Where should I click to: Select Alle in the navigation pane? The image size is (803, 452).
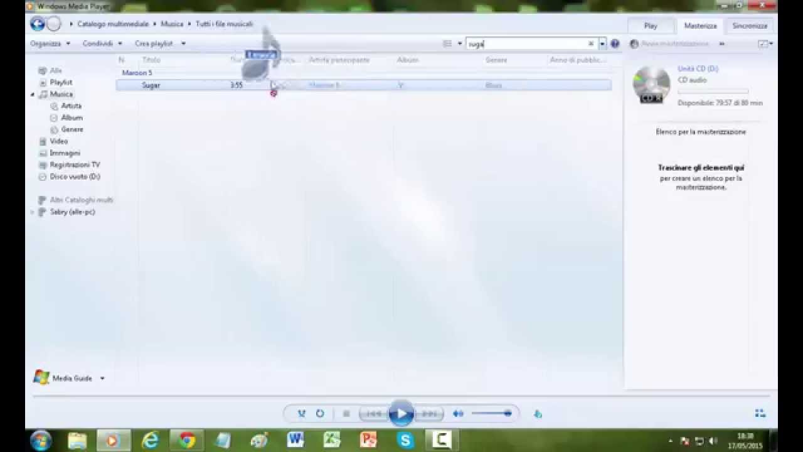pos(56,71)
